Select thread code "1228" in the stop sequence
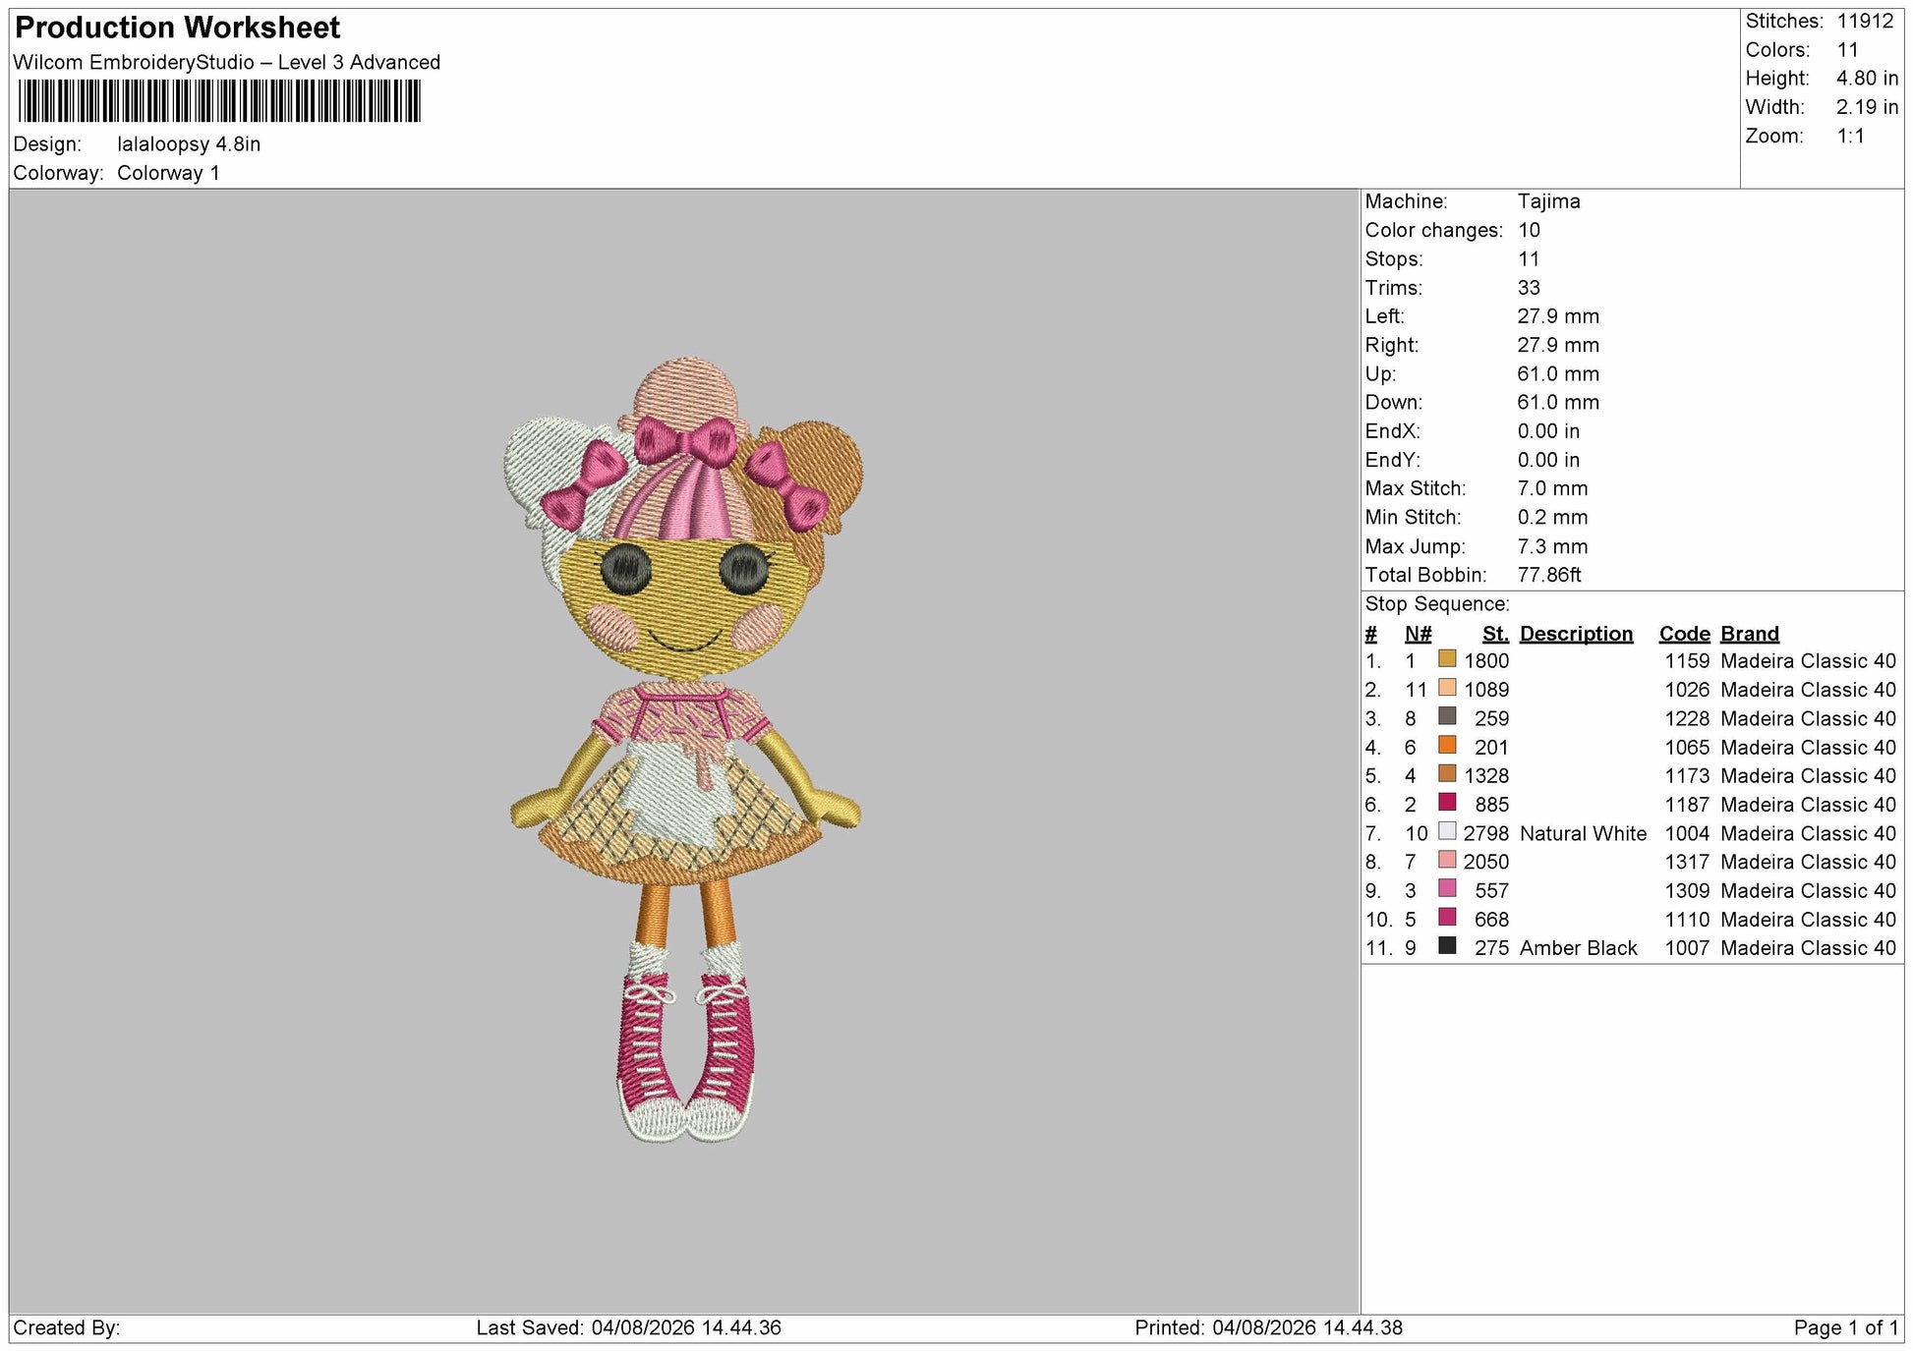 (1687, 719)
